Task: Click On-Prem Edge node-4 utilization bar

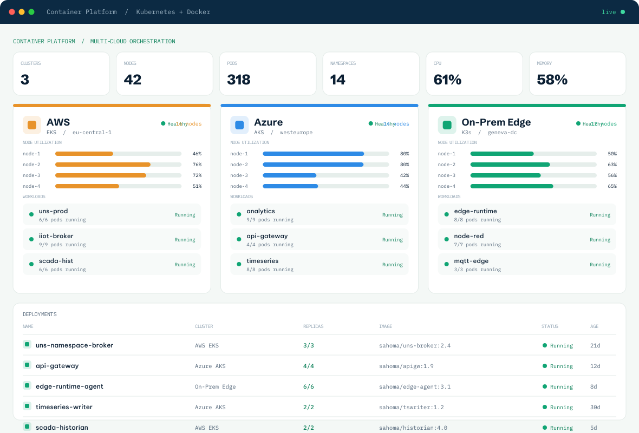Action: coord(533,186)
